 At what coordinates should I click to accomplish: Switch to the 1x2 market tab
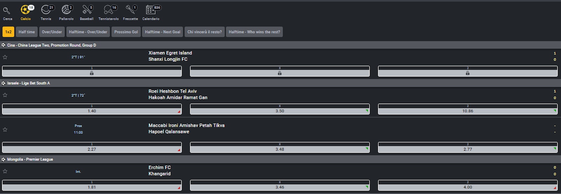tap(8, 32)
